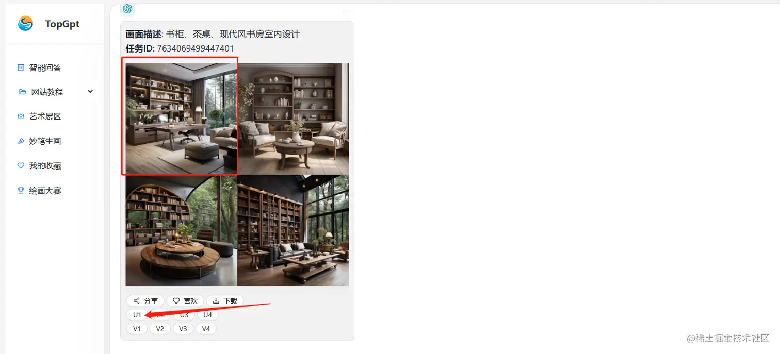Create variation with V4 button
The width and height of the screenshot is (780, 354).
pyautogui.click(x=206, y=328)
